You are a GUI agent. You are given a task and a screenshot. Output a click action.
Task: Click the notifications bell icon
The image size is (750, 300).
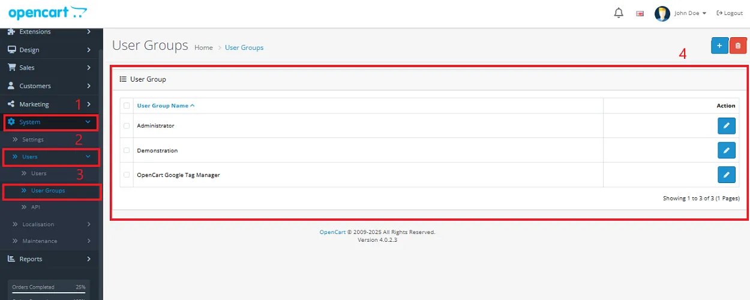[x=619, y=13]
